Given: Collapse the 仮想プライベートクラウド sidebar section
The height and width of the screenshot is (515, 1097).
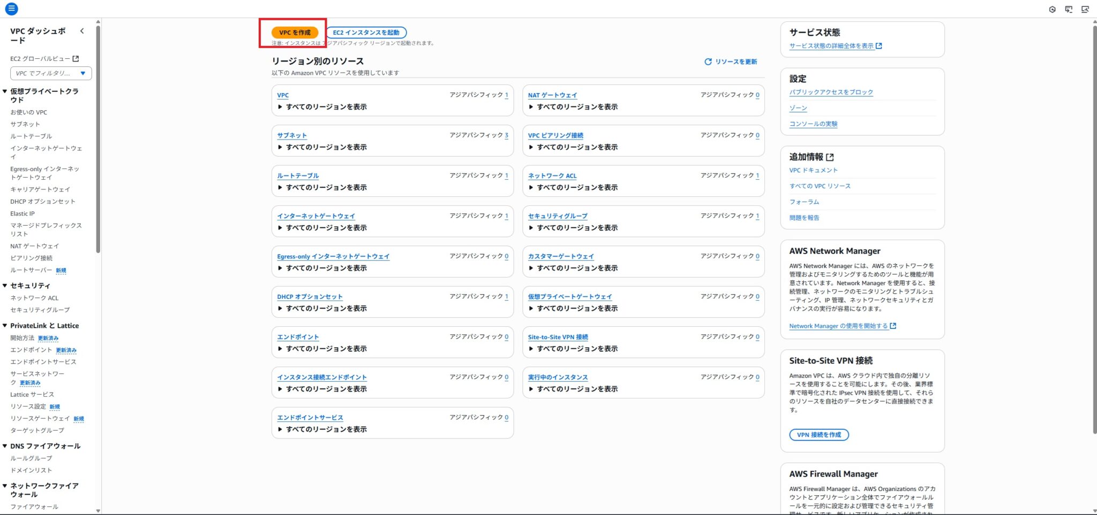Looking at the screenshot, I should pyautogui.click(x=5, y=91).
